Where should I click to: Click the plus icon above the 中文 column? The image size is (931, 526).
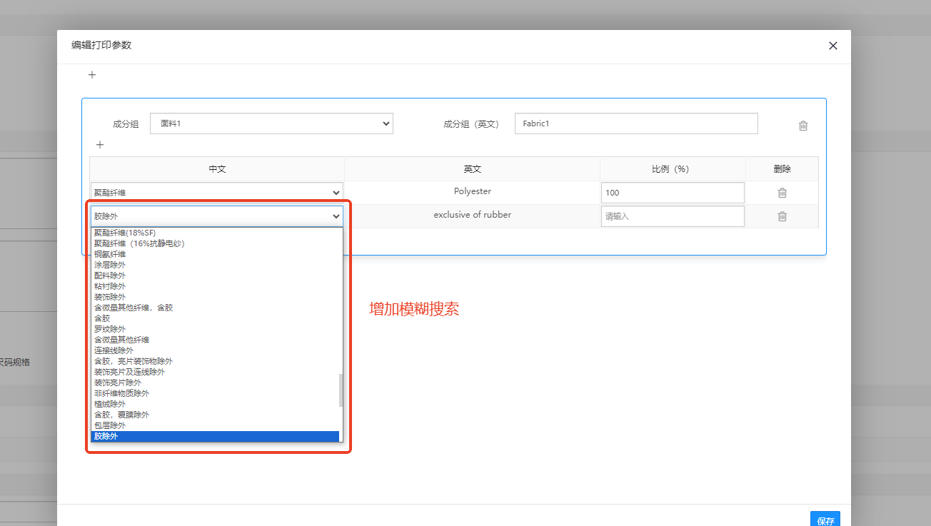pyautogui.click(x=100, y=145)
